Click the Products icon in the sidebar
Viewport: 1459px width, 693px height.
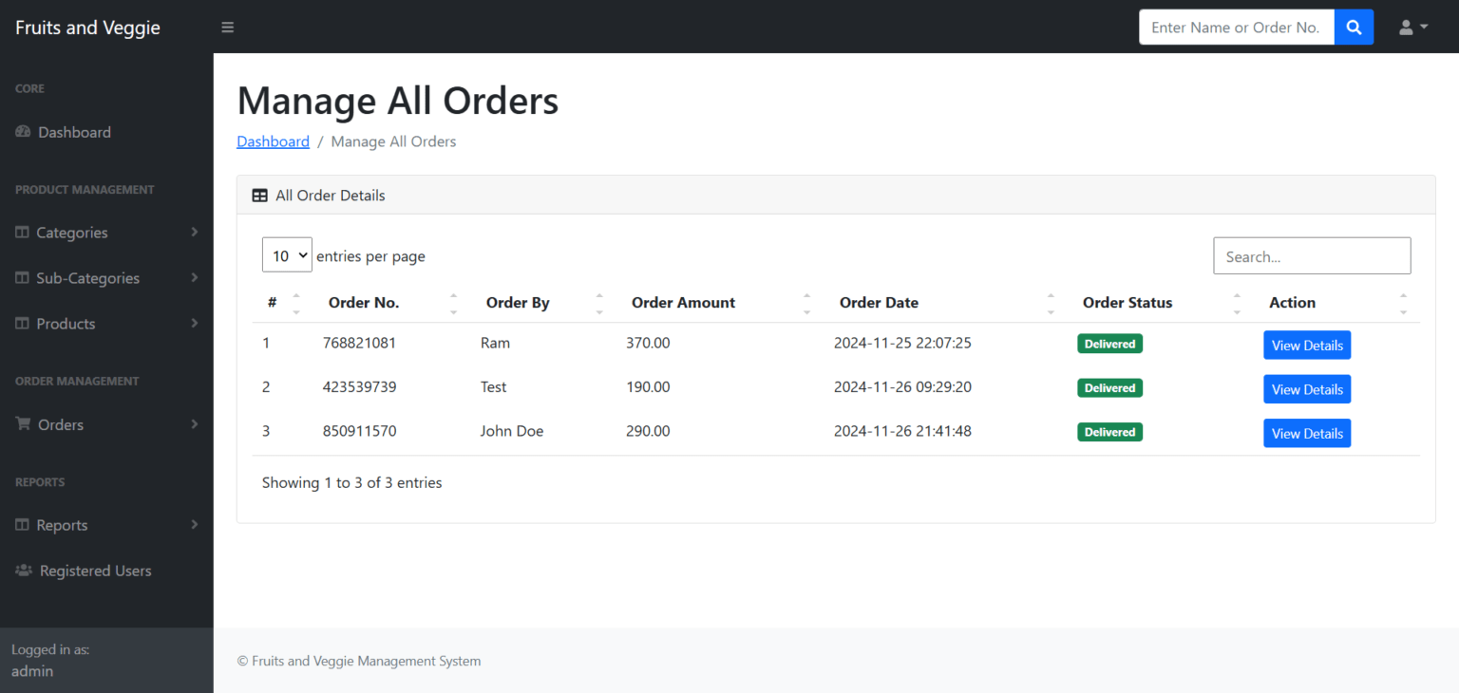tap(22, 324)
